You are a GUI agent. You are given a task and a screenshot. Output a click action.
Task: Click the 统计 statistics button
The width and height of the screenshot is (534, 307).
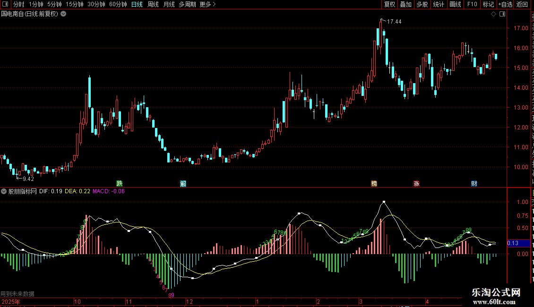click(439, 4)
